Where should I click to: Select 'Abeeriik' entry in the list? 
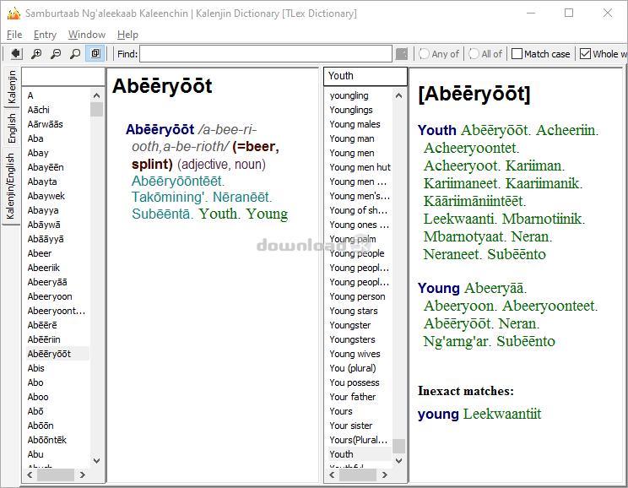click(x=44, y=268)
